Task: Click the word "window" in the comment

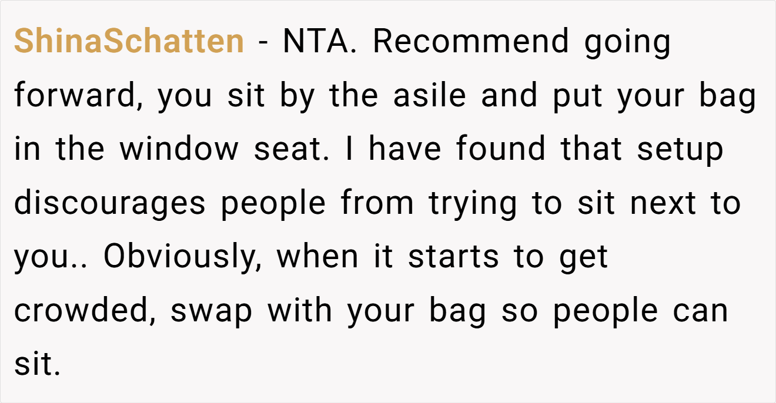Action: point(179,149)
